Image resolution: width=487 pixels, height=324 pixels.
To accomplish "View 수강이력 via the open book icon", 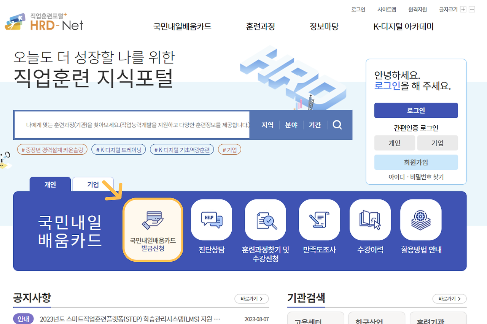I will click(x=370, y=220).
